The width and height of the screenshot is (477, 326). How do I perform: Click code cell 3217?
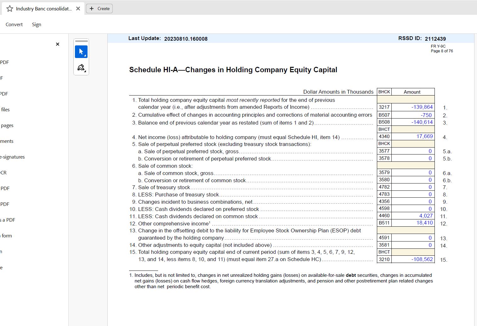pos(384,107)
